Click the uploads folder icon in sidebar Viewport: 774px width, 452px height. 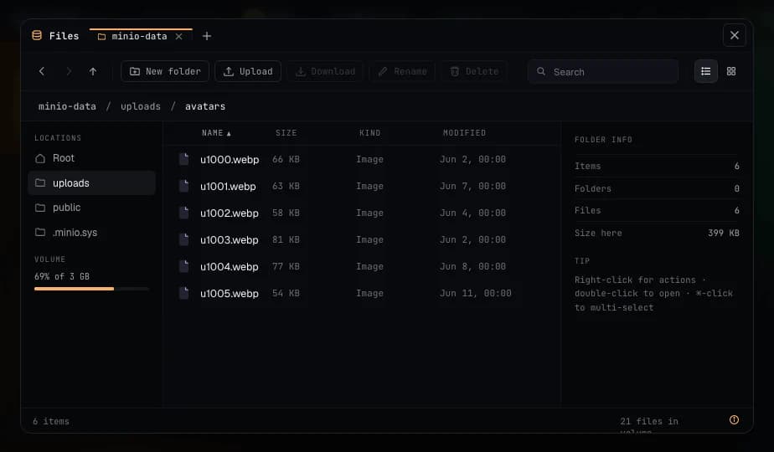[40, 183]
